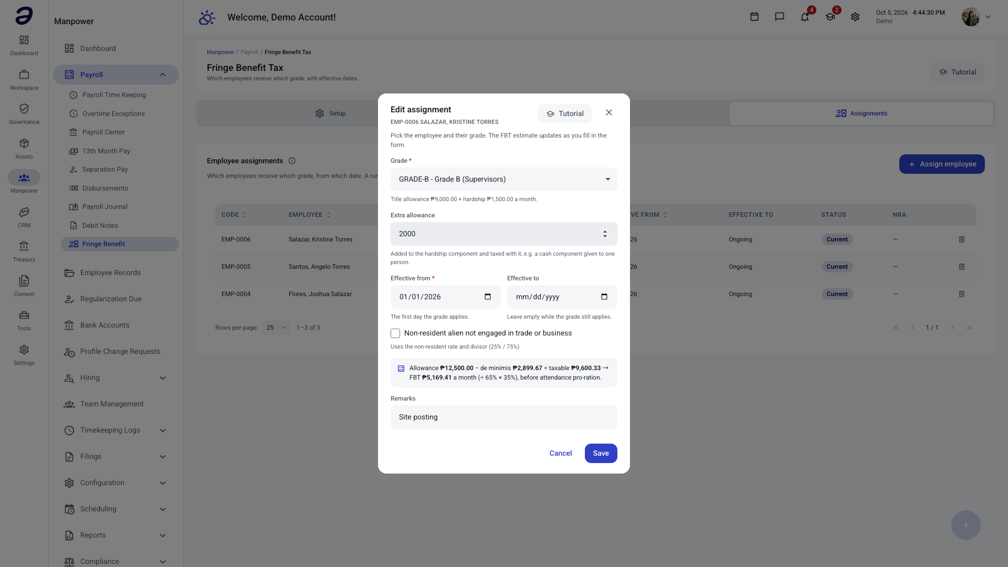1008x567 pixels.
Task: Expand the Hiring menu section
Action: (x=163, y=378)
